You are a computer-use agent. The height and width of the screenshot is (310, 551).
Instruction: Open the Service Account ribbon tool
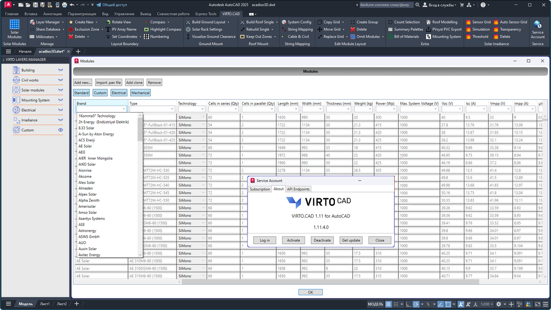click(x=538, y=29)
